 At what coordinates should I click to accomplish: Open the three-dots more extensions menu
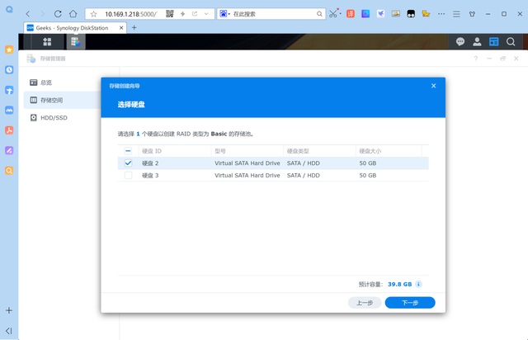point(441,14)
